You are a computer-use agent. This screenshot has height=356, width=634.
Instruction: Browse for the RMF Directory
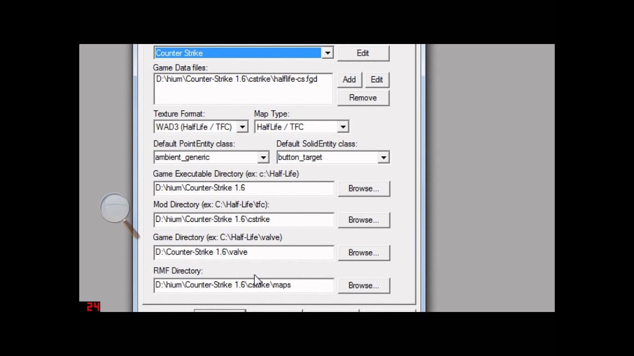click(364, 285)
